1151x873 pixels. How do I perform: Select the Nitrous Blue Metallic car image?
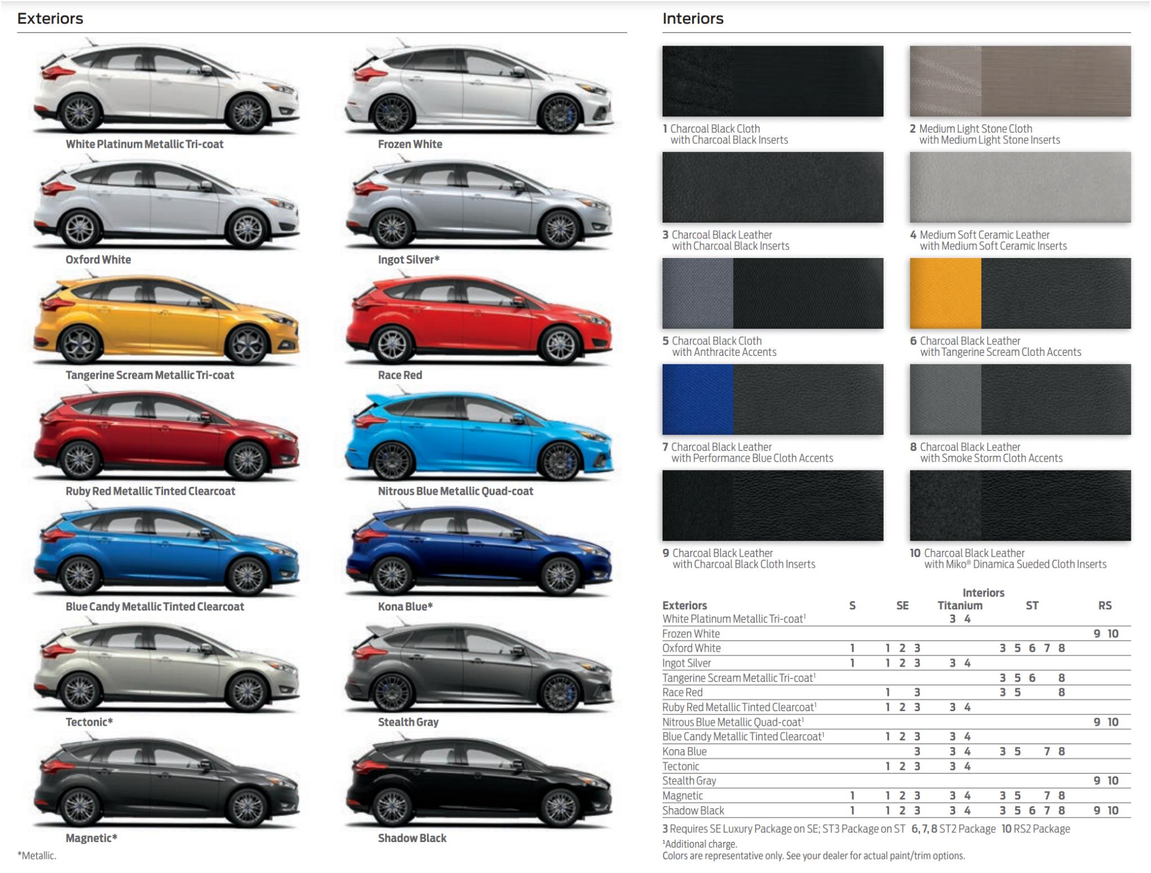[479, 433]
